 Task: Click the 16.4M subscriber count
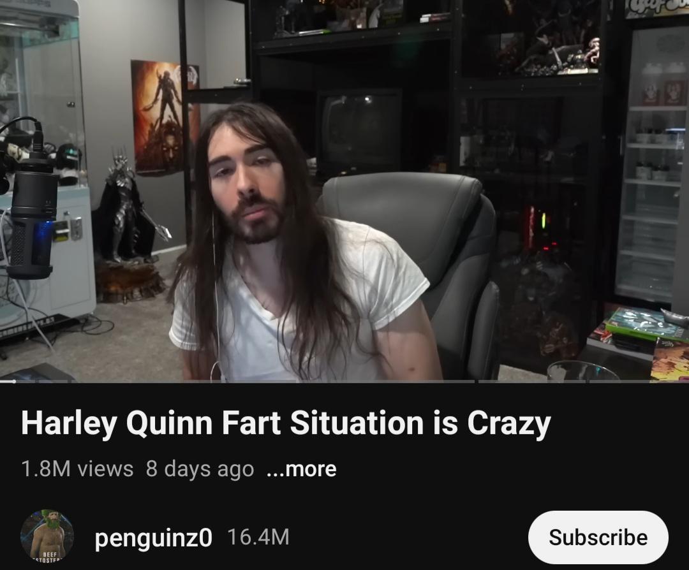click(258, 537)
